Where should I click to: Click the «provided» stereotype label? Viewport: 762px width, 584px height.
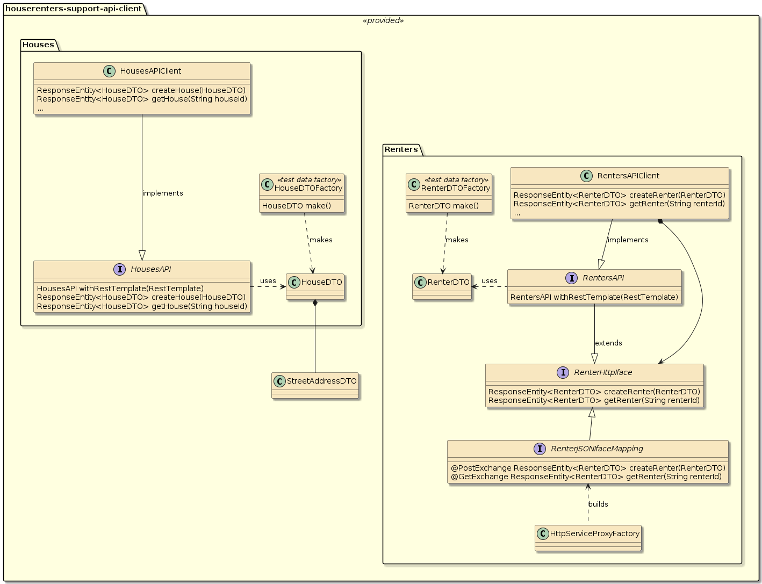click(383, 20)
